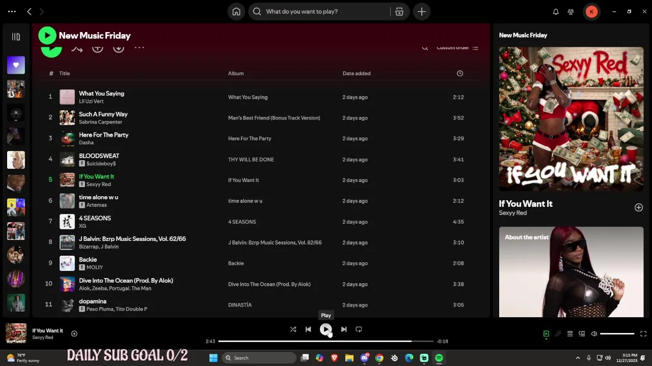Open album THY WILL BE DONE
Screen dimensions: 652x366
[x=251, y=160]
